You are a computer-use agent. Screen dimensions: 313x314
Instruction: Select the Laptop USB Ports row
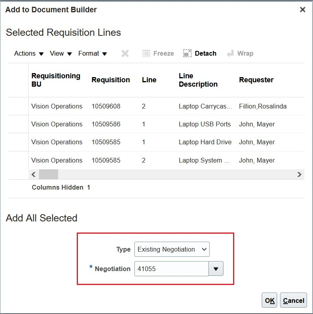pyautogui.click(x=204, y=124)
